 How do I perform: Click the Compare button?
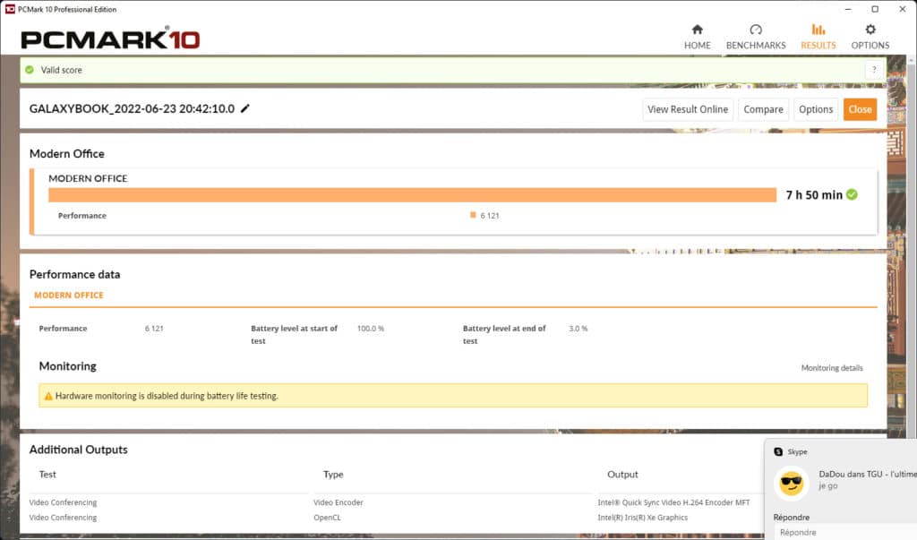click(763, 109)
